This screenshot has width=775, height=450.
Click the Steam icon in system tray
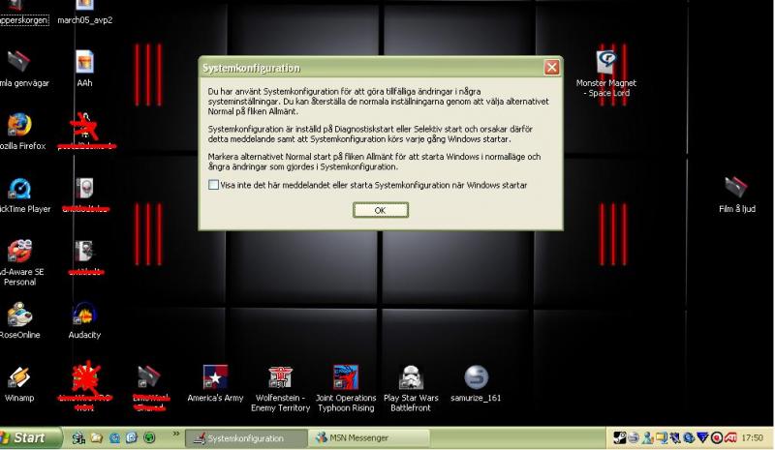pyautogui.click(x=620, y=437)
